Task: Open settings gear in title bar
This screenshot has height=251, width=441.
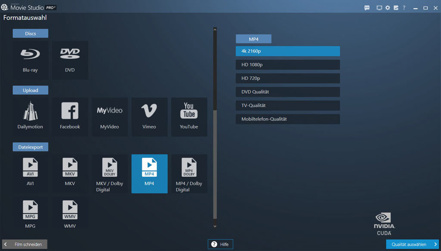Action: [x=388, y=8]
